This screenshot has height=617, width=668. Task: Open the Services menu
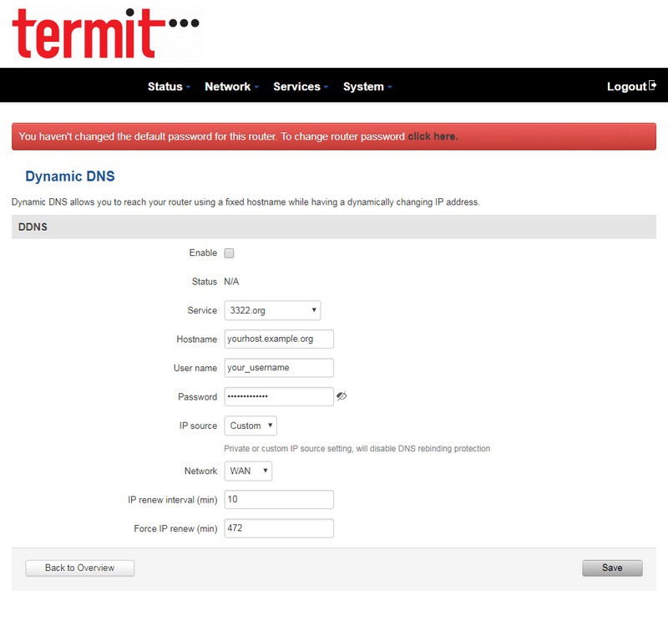point(300,86)
